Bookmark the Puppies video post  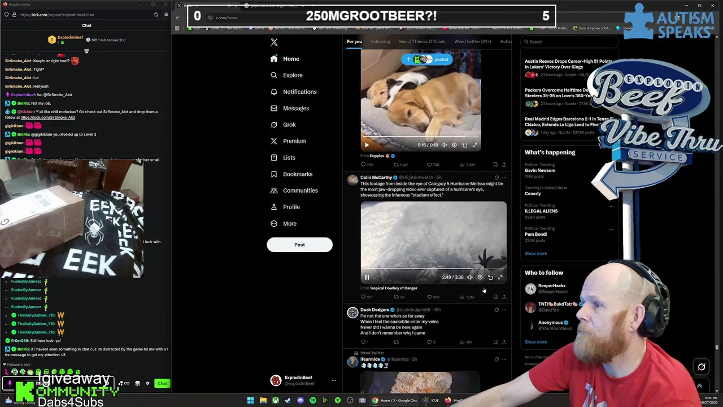click(x=495, y=164)
